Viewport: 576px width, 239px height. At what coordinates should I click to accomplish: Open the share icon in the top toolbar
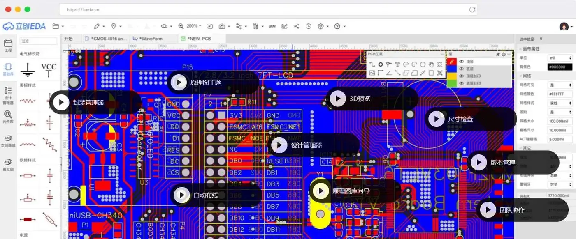(x=297, y=26)
